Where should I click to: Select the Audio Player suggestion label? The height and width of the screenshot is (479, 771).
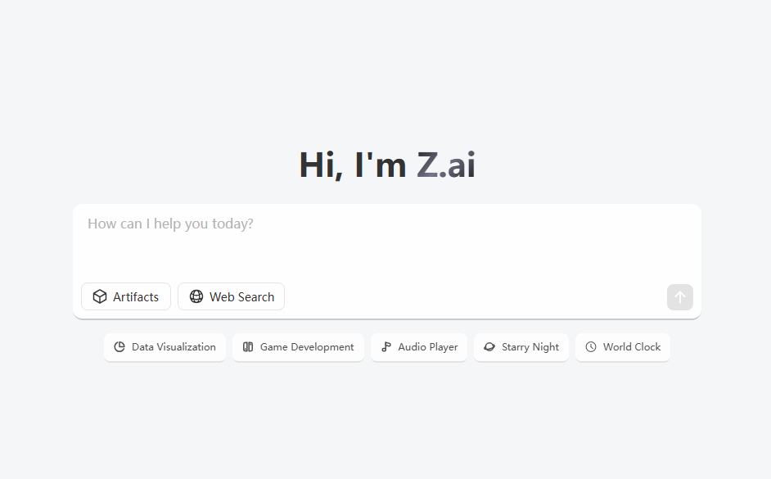(x=428, y=347)
